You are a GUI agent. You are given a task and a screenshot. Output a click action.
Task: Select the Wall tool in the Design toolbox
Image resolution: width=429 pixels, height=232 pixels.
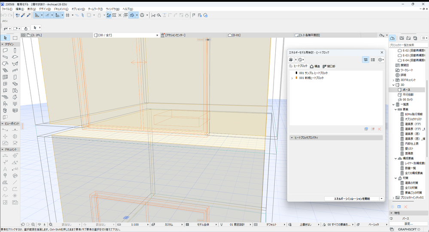point(5,50)
